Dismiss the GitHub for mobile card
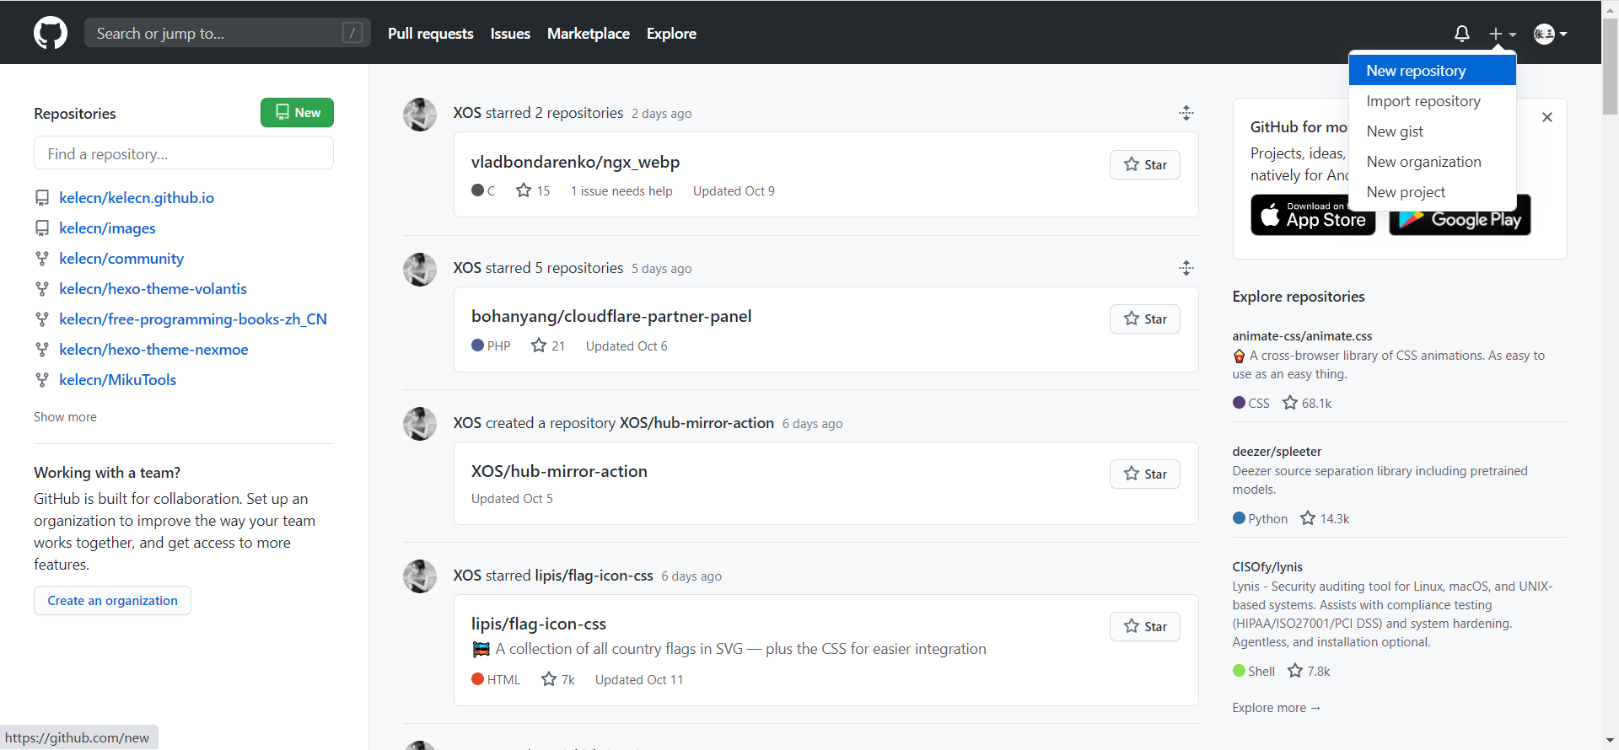This screenshot has width=1619, height=750. point(1547,117)
